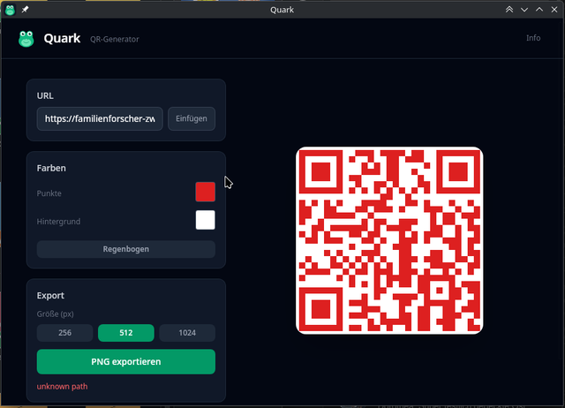
Task: Click the 'QR-Generator' subtitle text
Action: pos(115,39)
